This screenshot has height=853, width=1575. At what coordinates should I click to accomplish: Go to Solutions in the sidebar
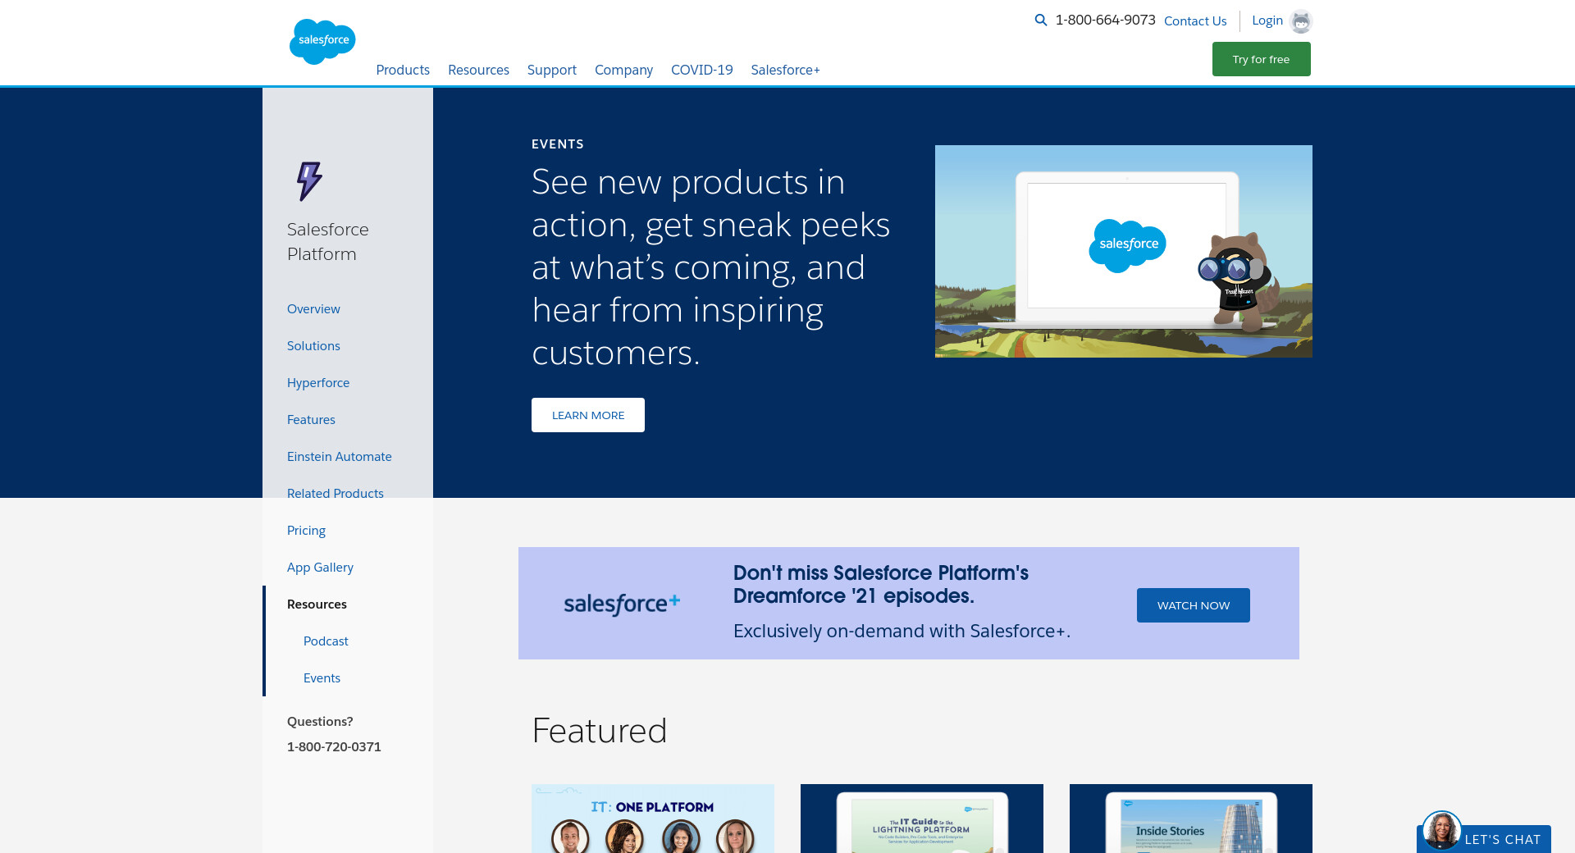pos(313,345)
